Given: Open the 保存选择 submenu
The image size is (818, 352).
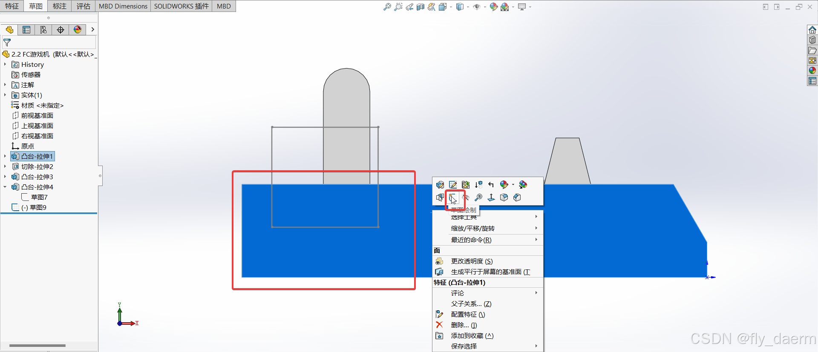Looking at the screenshot, I should tap(488, 346).
